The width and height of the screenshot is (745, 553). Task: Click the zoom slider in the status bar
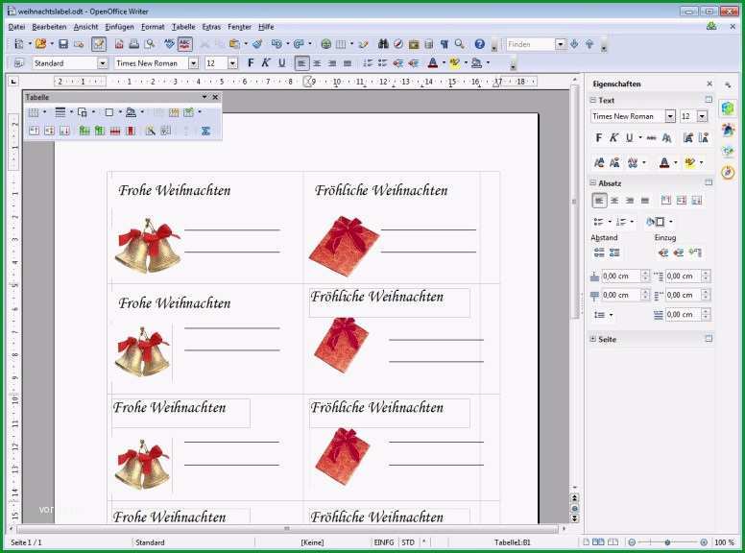[x=667, y=542]
